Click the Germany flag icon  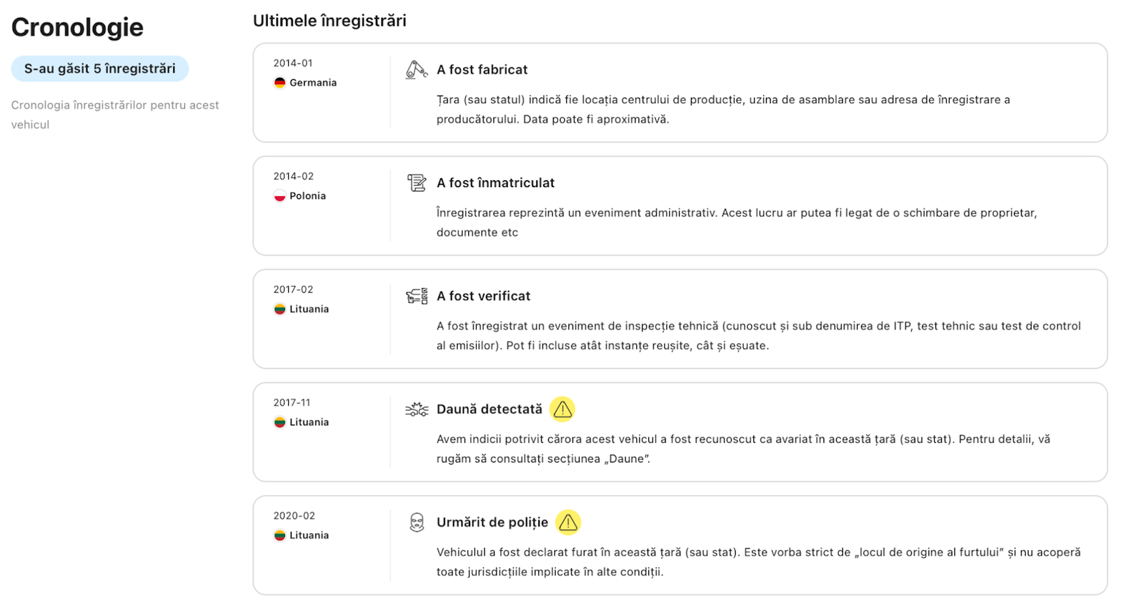[x=279, y=83]
